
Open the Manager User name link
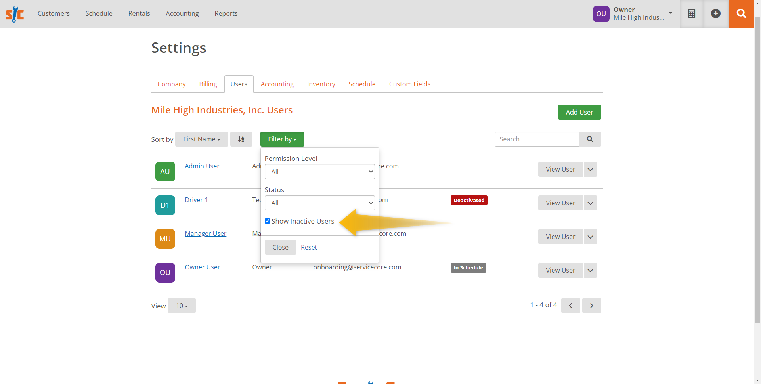(x=206, y=233)
